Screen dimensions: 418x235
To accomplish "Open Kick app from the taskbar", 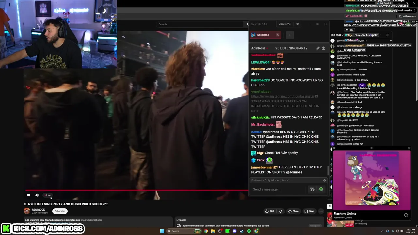I will [227, 231].
